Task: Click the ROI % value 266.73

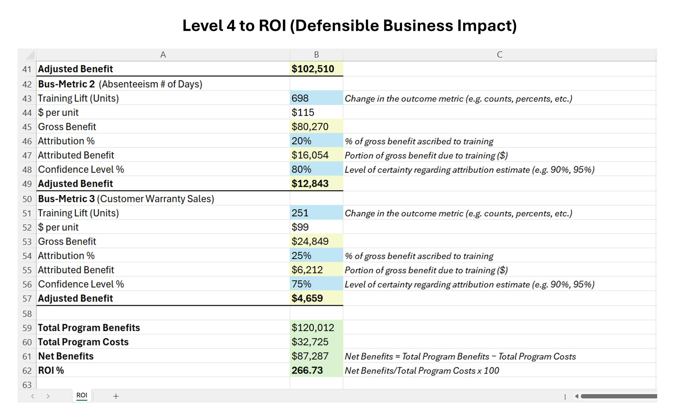Action: click(316, 370)
